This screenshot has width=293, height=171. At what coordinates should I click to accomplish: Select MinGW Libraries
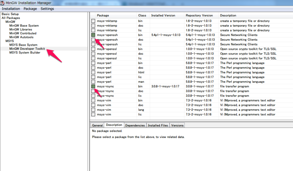21,30
